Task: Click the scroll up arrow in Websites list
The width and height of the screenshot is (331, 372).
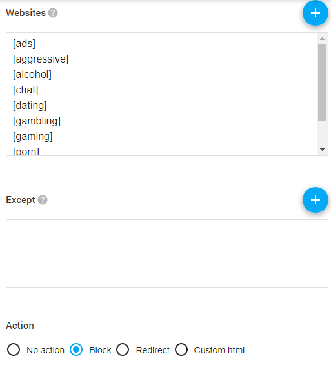Action: pyautogui.click(x=322, y=39)
